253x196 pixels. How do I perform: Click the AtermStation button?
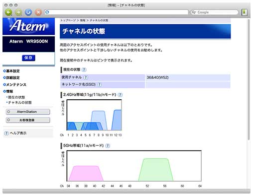tap(28, 112)
